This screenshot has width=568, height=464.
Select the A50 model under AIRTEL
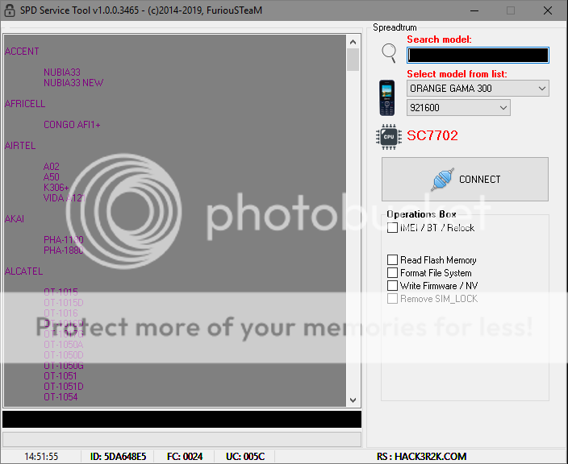click(x=51, y=177)
